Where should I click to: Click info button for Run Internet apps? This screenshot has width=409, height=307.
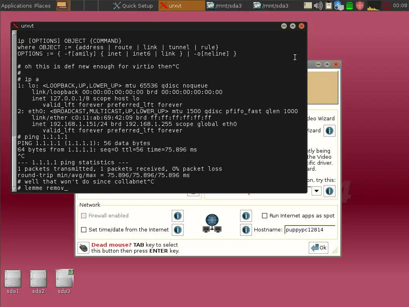coord(246,216)
